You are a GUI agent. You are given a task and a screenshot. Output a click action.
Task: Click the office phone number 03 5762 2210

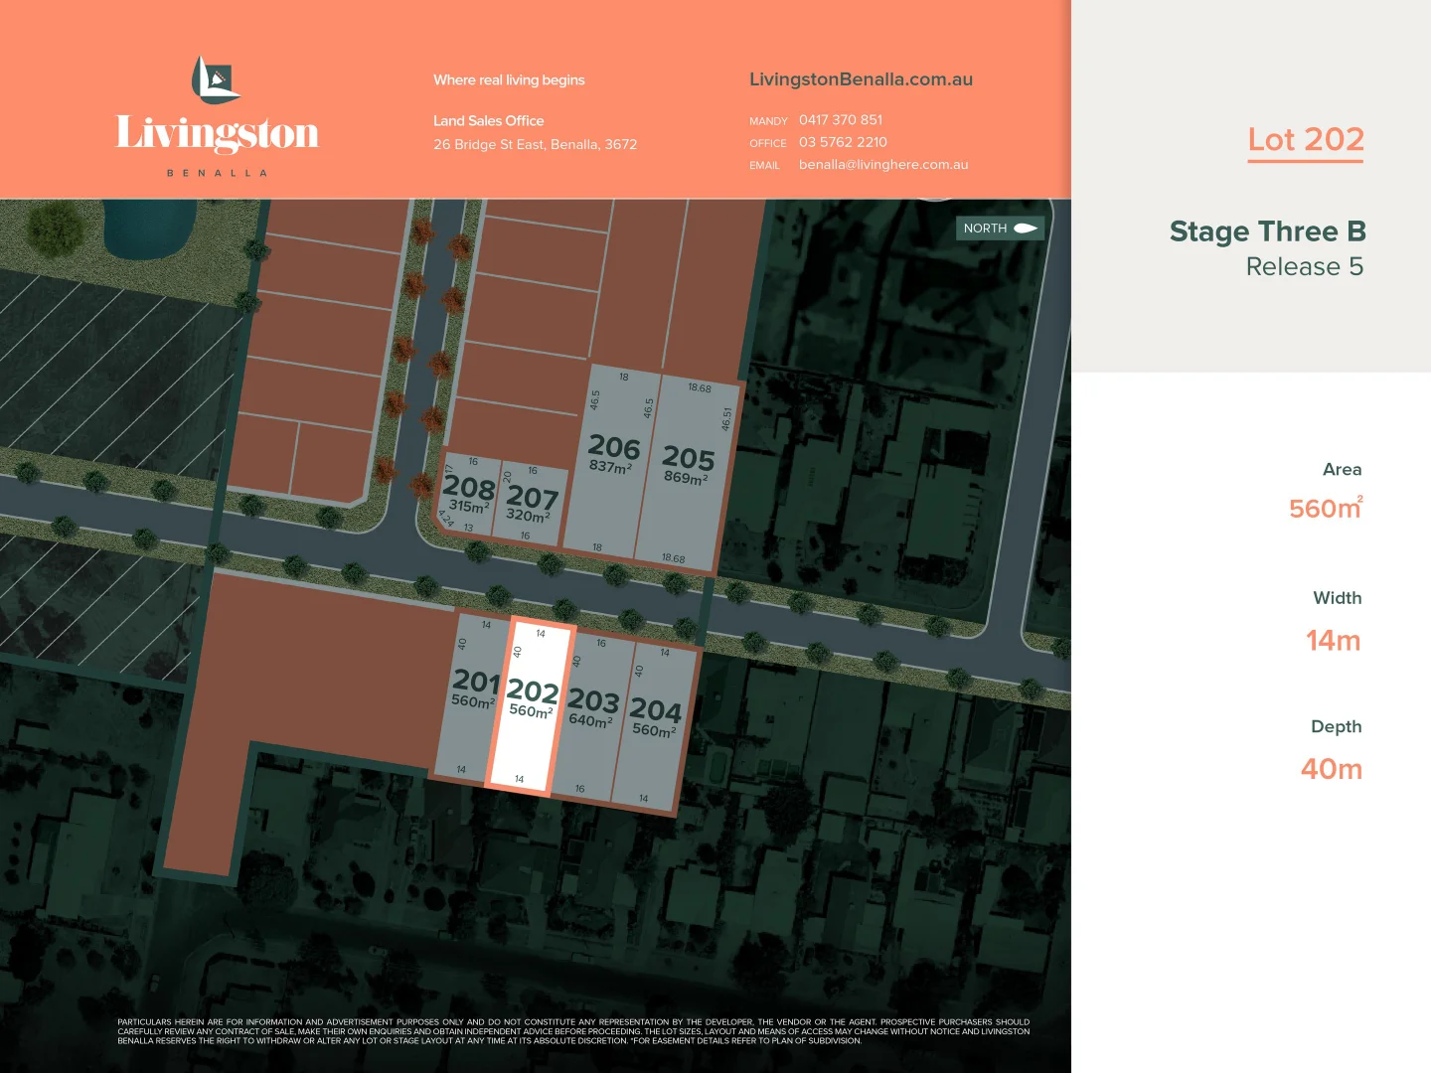843,142
